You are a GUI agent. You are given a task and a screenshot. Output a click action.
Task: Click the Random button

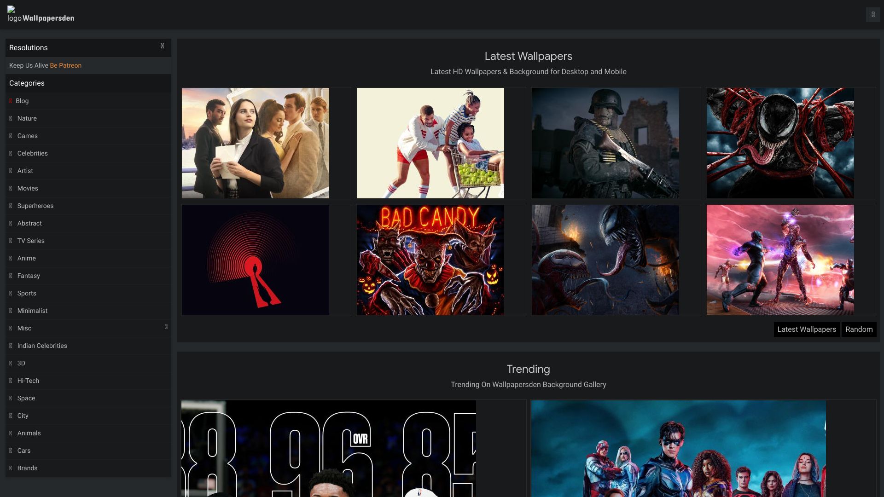[859, 329]
